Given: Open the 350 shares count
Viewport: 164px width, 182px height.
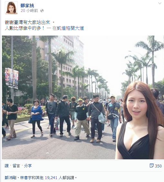Looking at the screenshot, I should coord(158,166).
